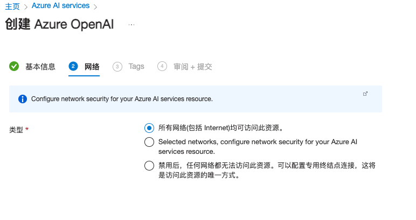Screen dimensions: 416x220
Task: Choose the Selected networks radio button
Action: pos(149,142)
